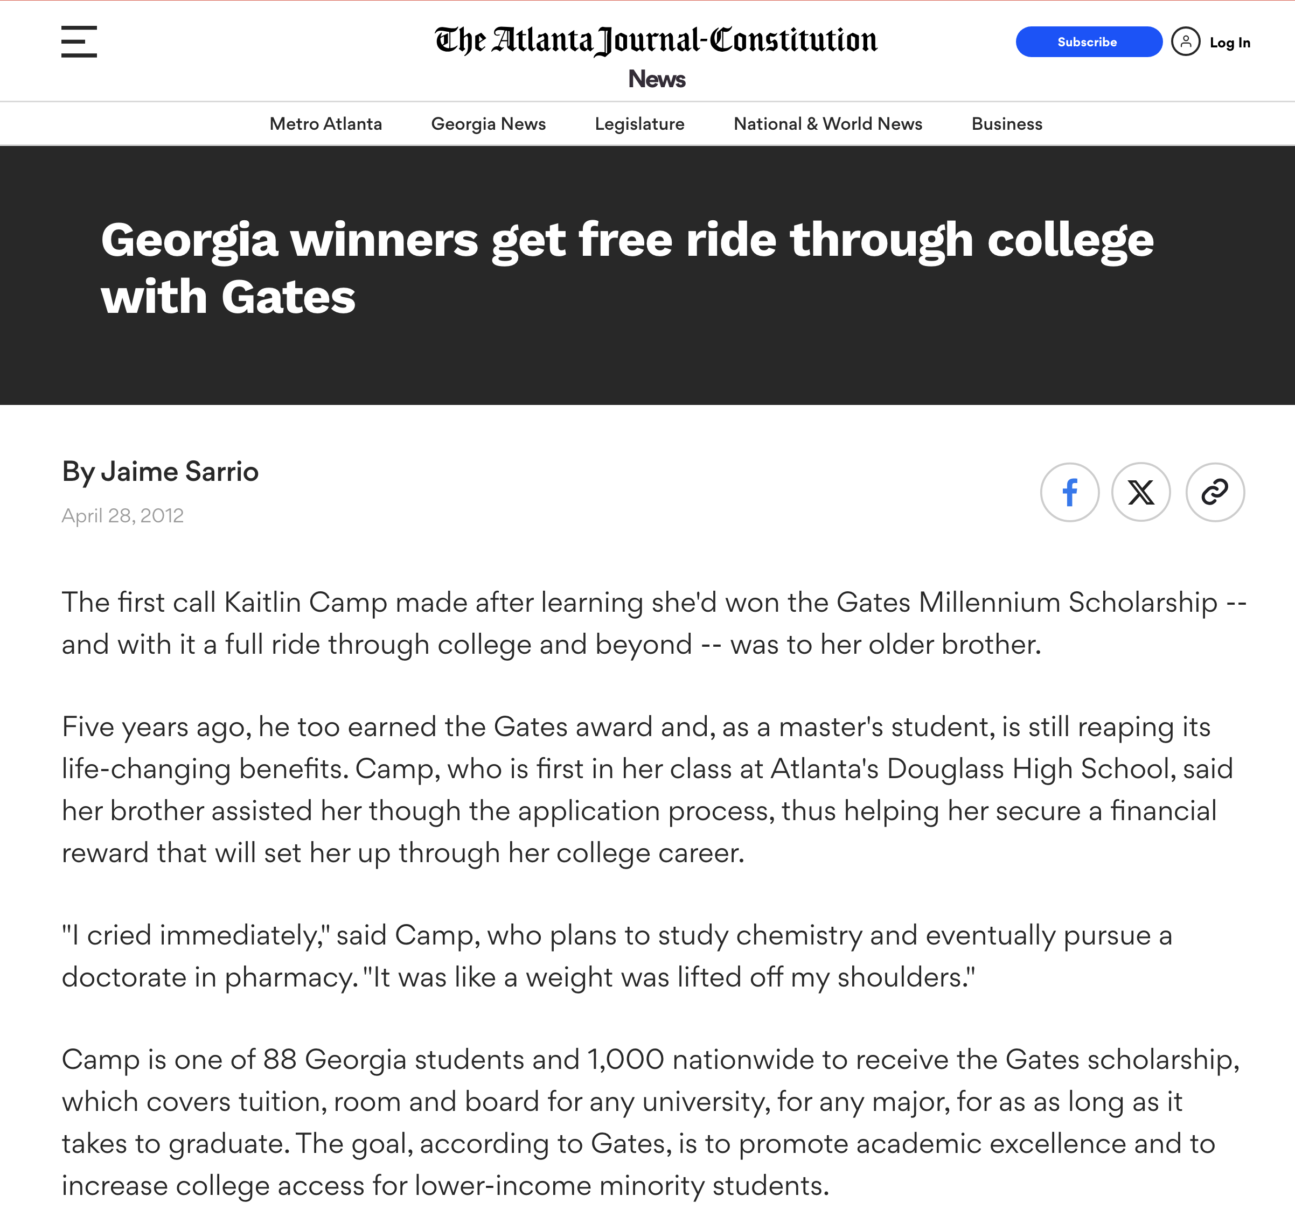The height and width of the screenshot is (1217, 1295).
Task: Copy the article link icon
Action: [x=1214, y=492]
